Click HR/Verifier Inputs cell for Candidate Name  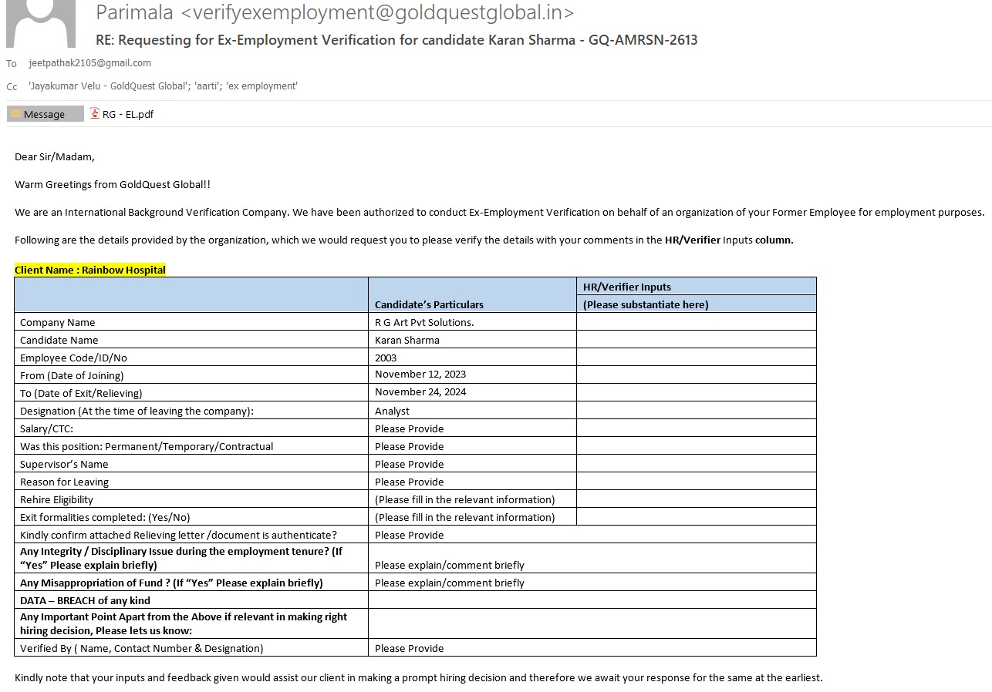click(x=696, y=340)
